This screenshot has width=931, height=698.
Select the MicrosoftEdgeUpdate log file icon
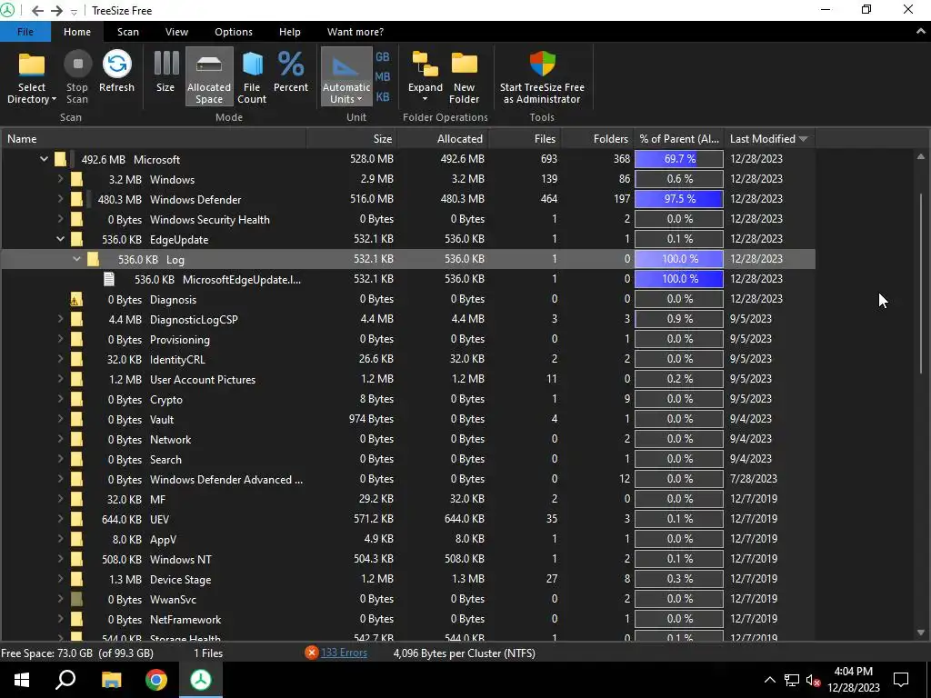109,279
